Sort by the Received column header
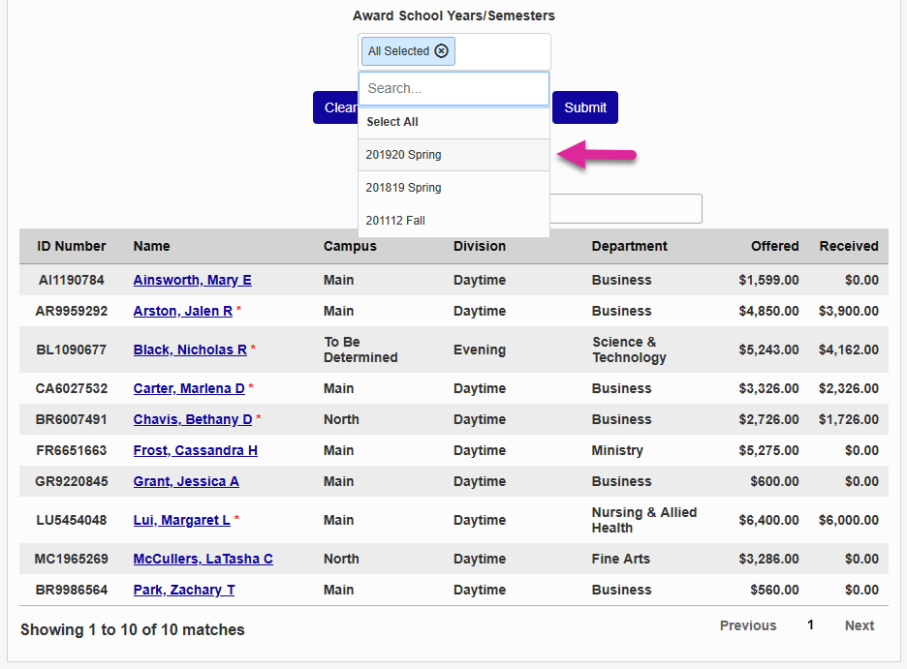 [x=849, y=246]
